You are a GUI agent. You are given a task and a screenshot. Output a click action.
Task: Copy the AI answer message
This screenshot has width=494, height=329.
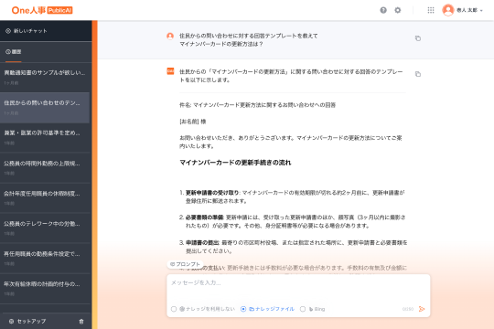tap(418, 74)
